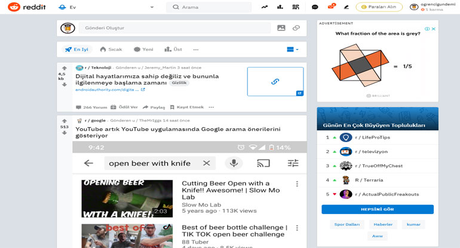This screenshot has width=460, height=248.
Task: Click the Reddit logo
Action: click(27, 7)
